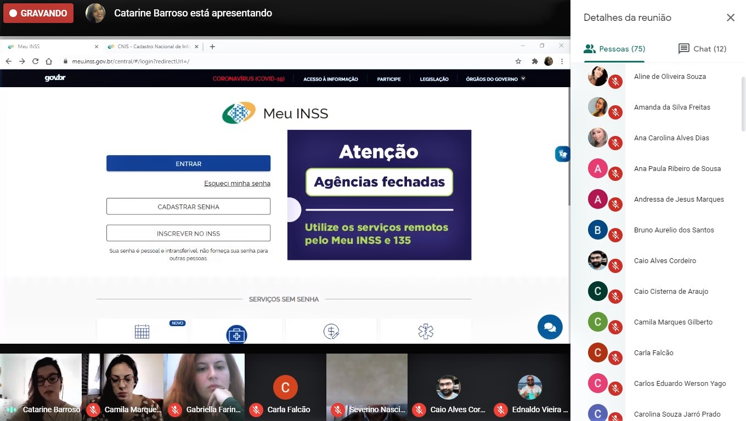746x421 pixels.
Task: Click the muted mic icon on Ednaldo Vieira tile
Action: click(x=500, y=409)
